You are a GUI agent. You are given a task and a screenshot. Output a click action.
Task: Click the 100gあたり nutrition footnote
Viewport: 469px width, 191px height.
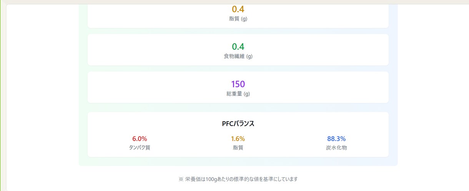(238, 179)
